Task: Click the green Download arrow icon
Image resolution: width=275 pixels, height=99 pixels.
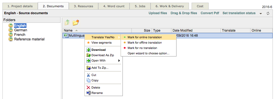Action: pyautogui.click(x=89, y=50)
